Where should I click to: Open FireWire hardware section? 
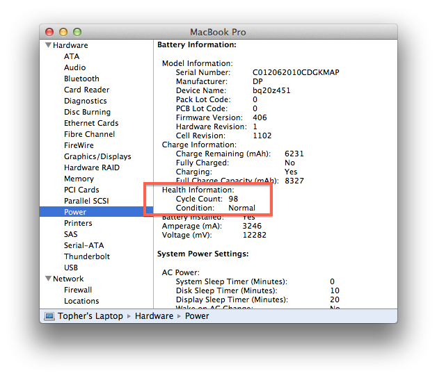79,145
